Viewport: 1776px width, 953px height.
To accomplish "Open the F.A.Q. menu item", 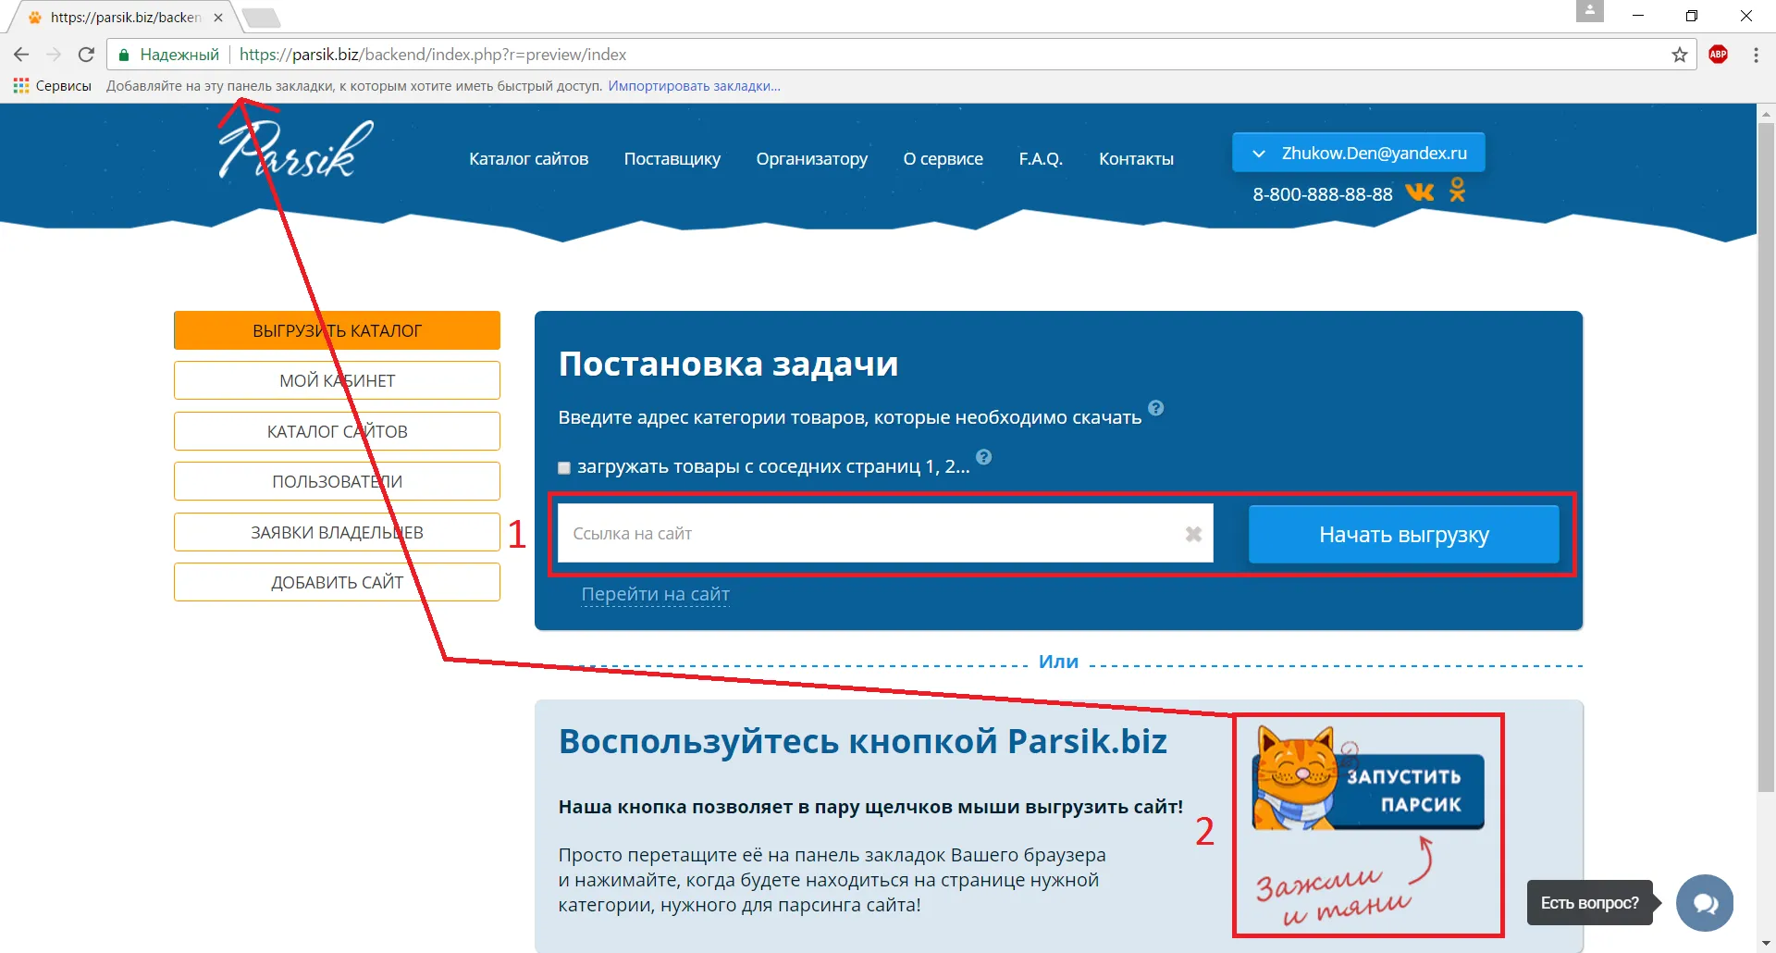I will [1041, 159].
